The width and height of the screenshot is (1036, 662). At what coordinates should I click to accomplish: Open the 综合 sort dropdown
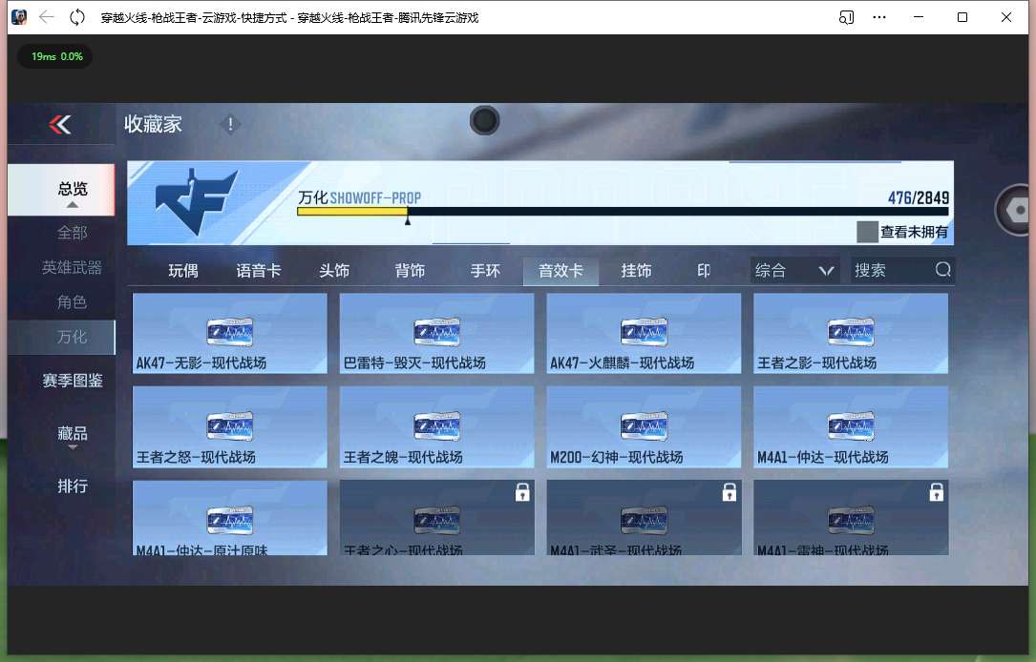coord(794,270)
